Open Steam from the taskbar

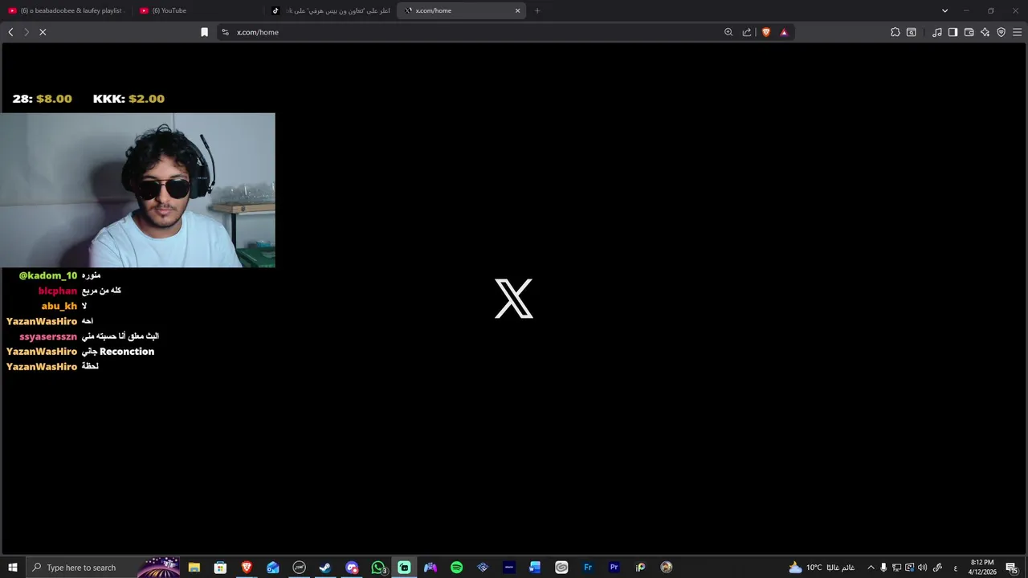click(325, 568)
